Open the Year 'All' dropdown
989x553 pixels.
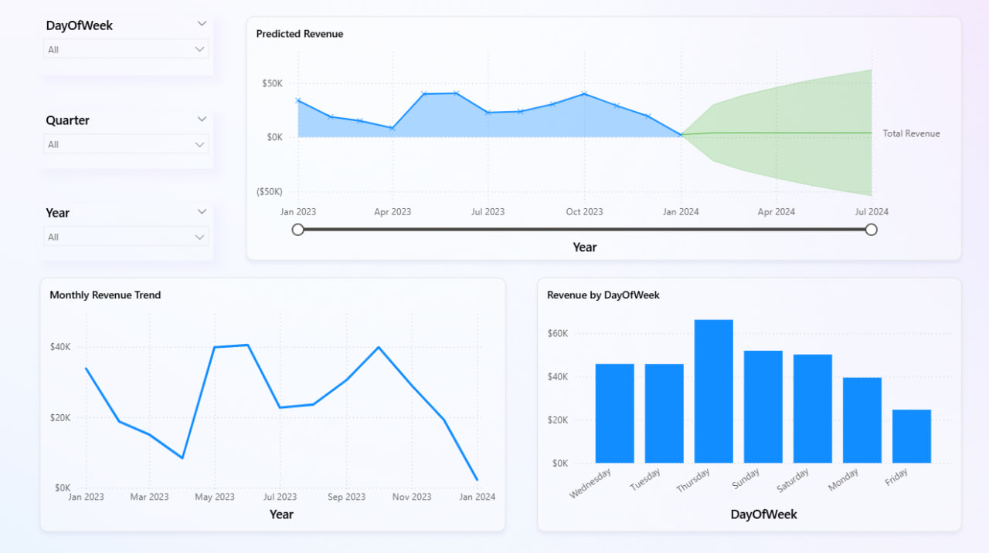click(126, 237)
